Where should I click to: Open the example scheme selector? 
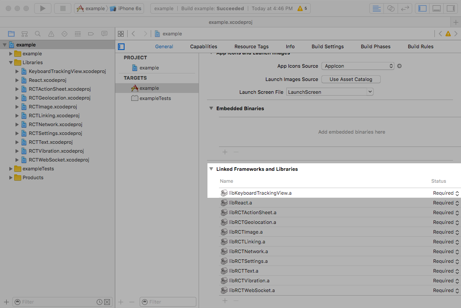[x=91, y=8]
